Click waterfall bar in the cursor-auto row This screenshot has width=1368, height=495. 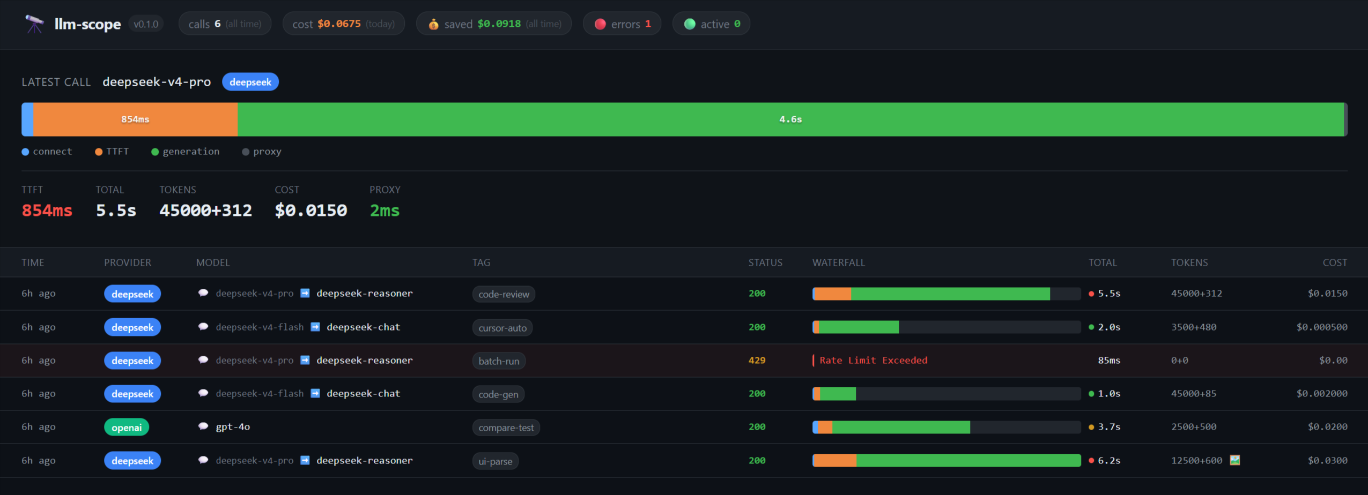point(946,327)
